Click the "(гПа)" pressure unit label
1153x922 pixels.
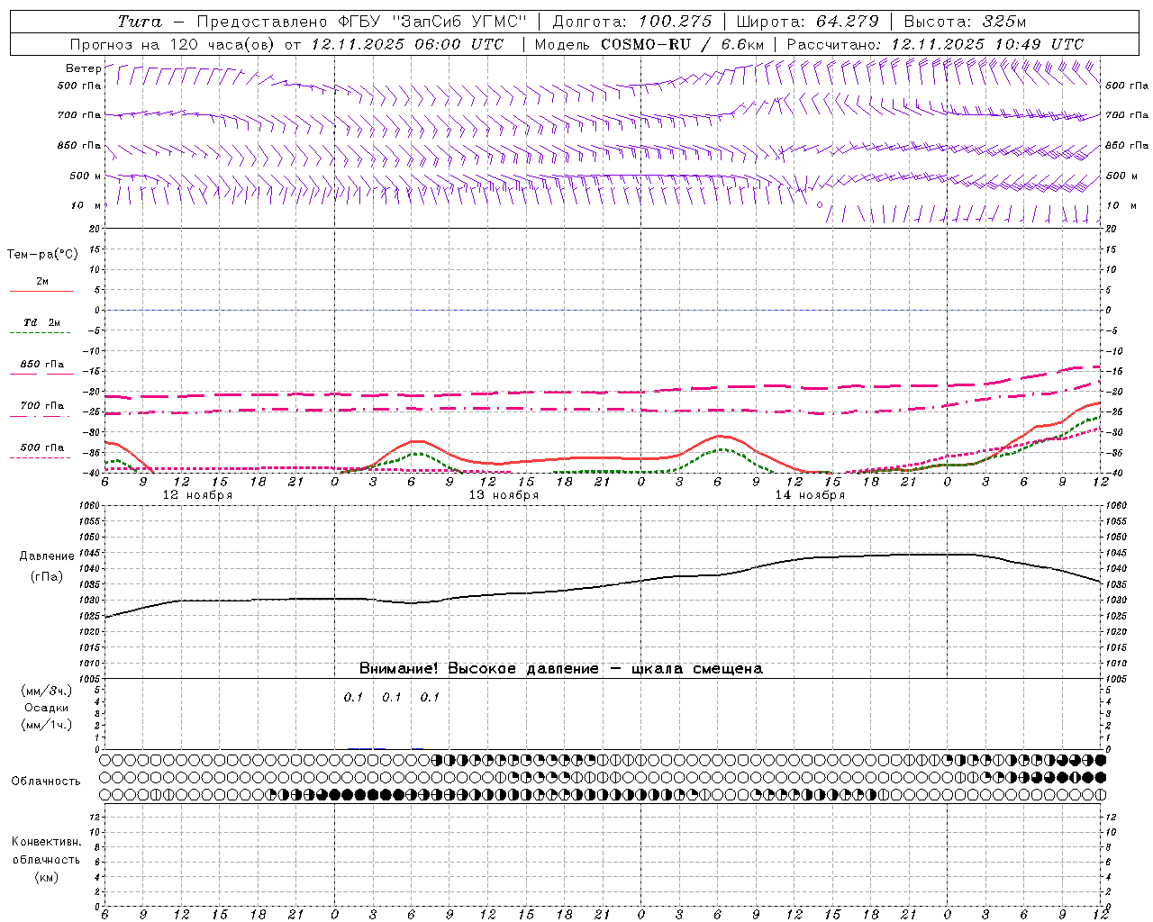[47, 576]
